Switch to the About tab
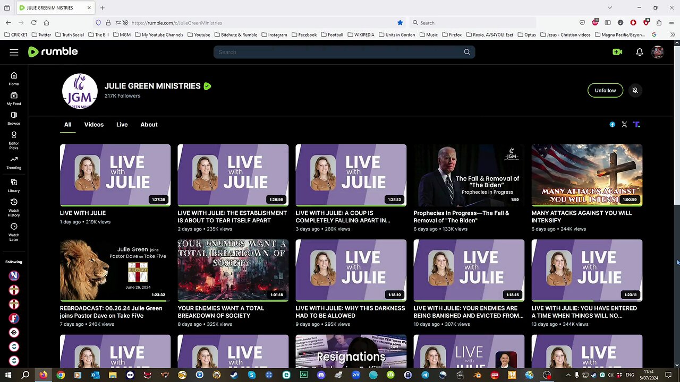 tap(149, 125)
